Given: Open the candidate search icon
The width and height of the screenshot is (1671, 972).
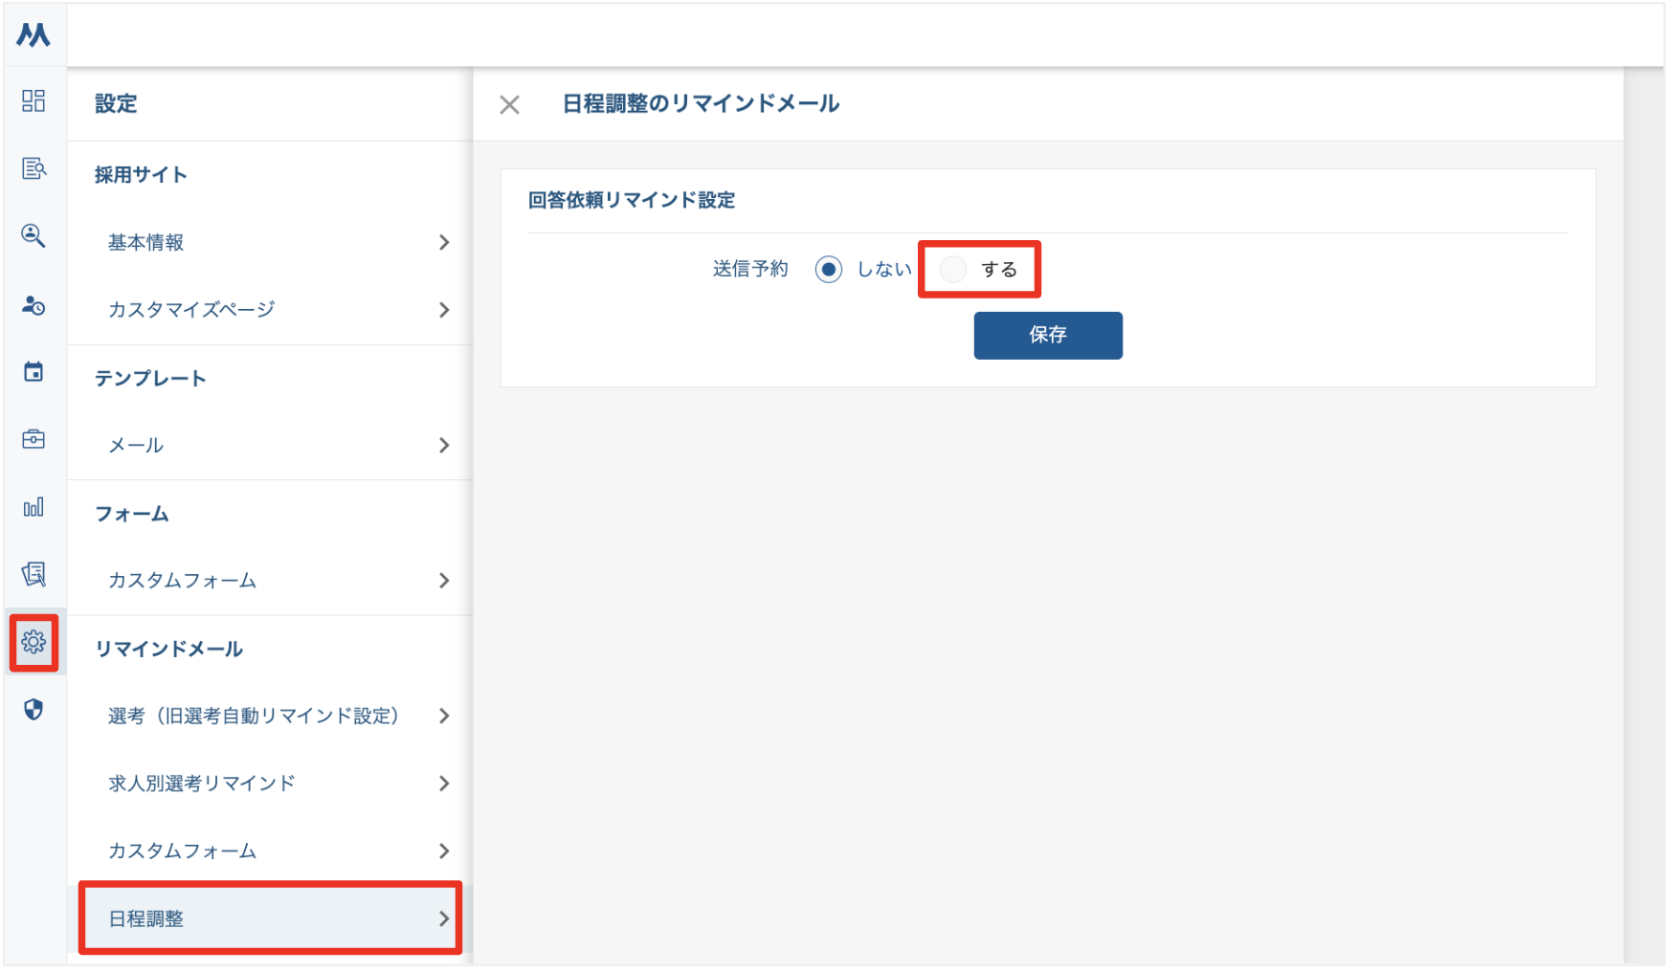Looking at the screenshot, I should (33, 236).
